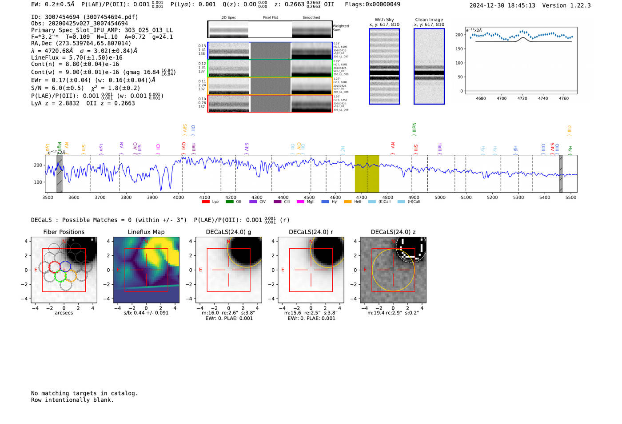Click the red crosshair in DECaLS r image
Viewport: 622px width, 424px height.
(311, 270)
